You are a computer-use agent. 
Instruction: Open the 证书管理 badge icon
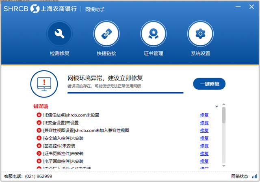point(154,34)
